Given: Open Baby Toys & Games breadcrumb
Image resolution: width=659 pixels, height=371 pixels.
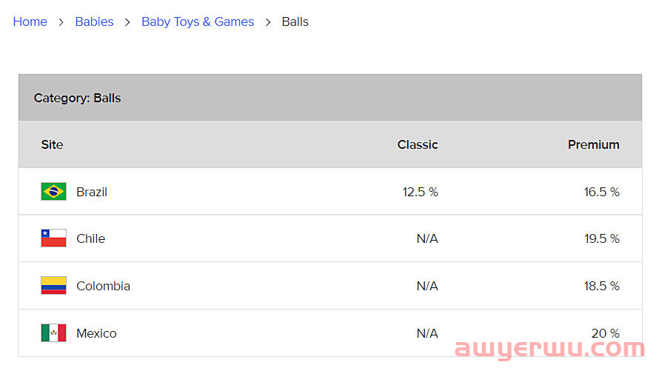Looking at the screenshot, I should click(198, 22).
